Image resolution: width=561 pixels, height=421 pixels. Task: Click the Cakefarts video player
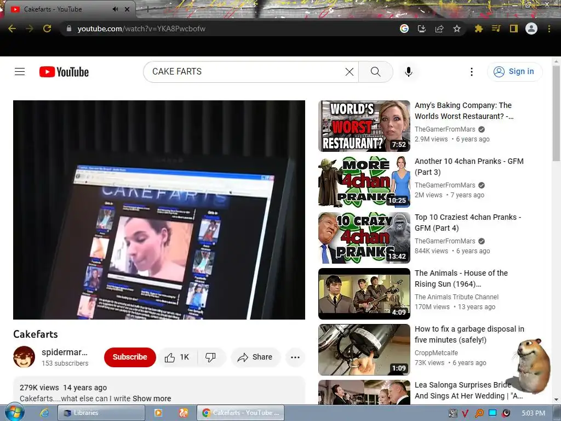pos(159,210)
